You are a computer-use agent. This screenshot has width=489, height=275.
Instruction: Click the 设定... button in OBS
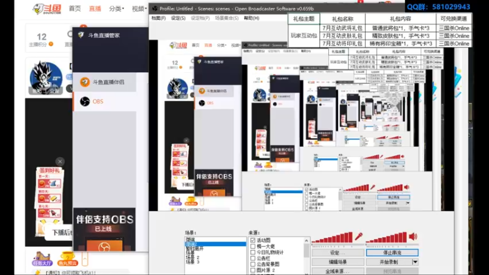click(x=338, y=252)
